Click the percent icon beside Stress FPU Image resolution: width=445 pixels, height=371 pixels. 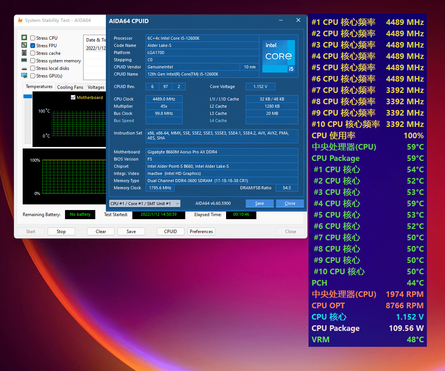24,45
